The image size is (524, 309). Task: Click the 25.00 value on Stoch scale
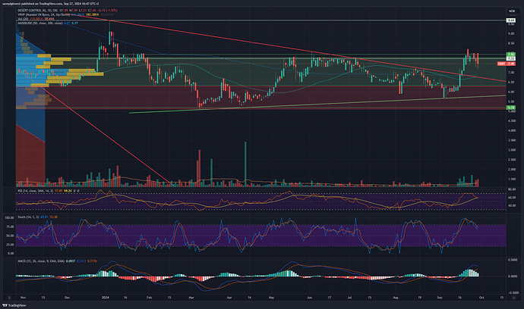(x=11, y=245)
